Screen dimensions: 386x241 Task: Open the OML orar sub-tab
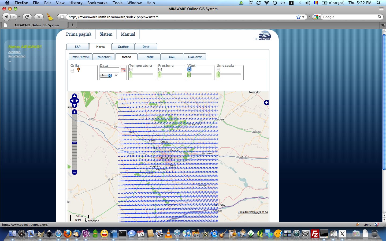click(195, 57)
